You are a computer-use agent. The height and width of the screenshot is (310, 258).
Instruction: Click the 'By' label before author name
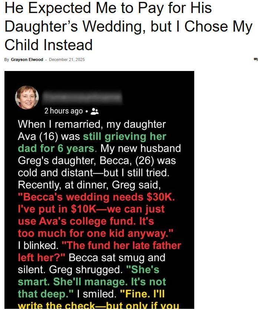[7, 60]
